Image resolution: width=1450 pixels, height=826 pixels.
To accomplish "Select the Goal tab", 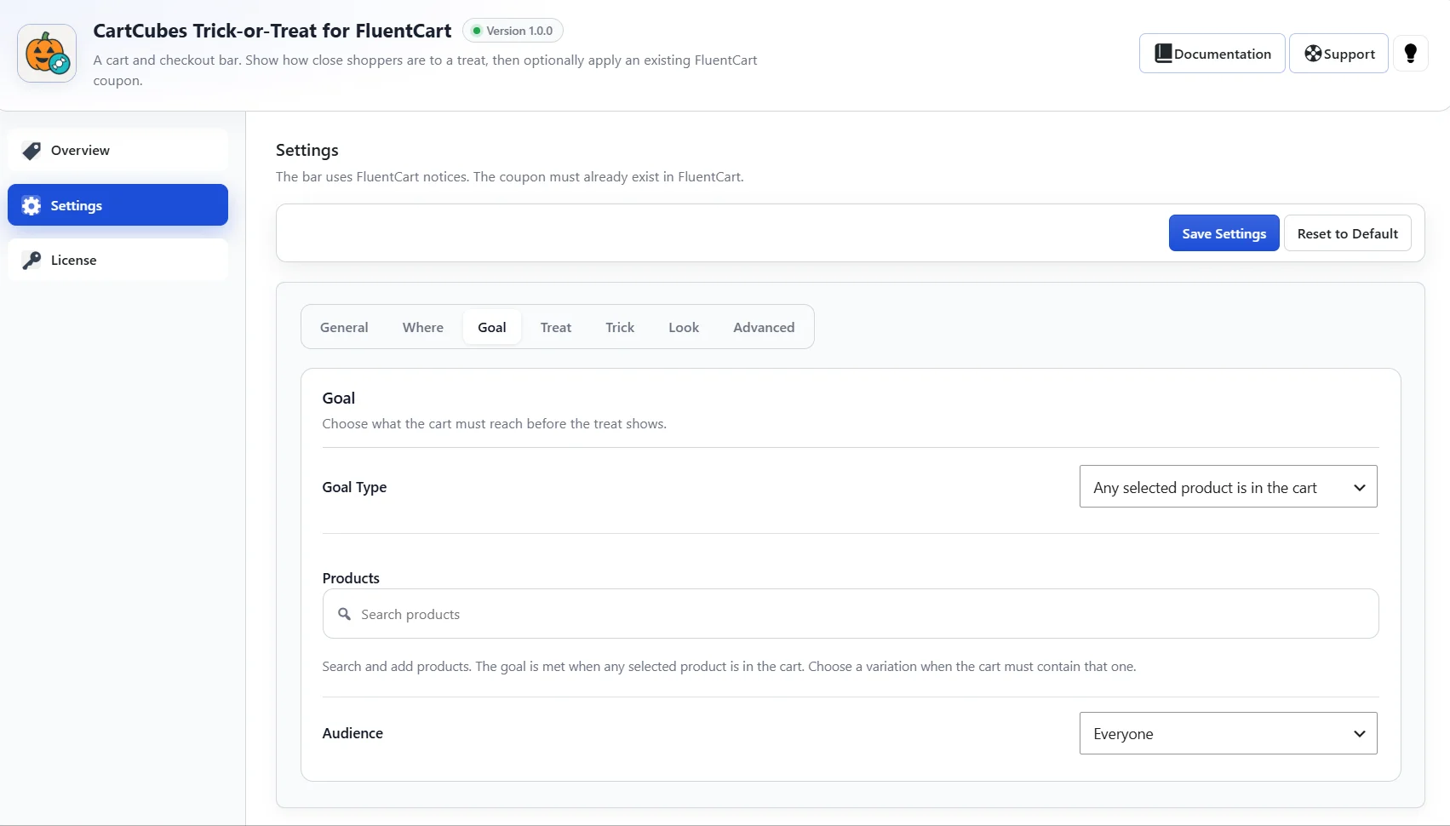I will coord(492,327).
